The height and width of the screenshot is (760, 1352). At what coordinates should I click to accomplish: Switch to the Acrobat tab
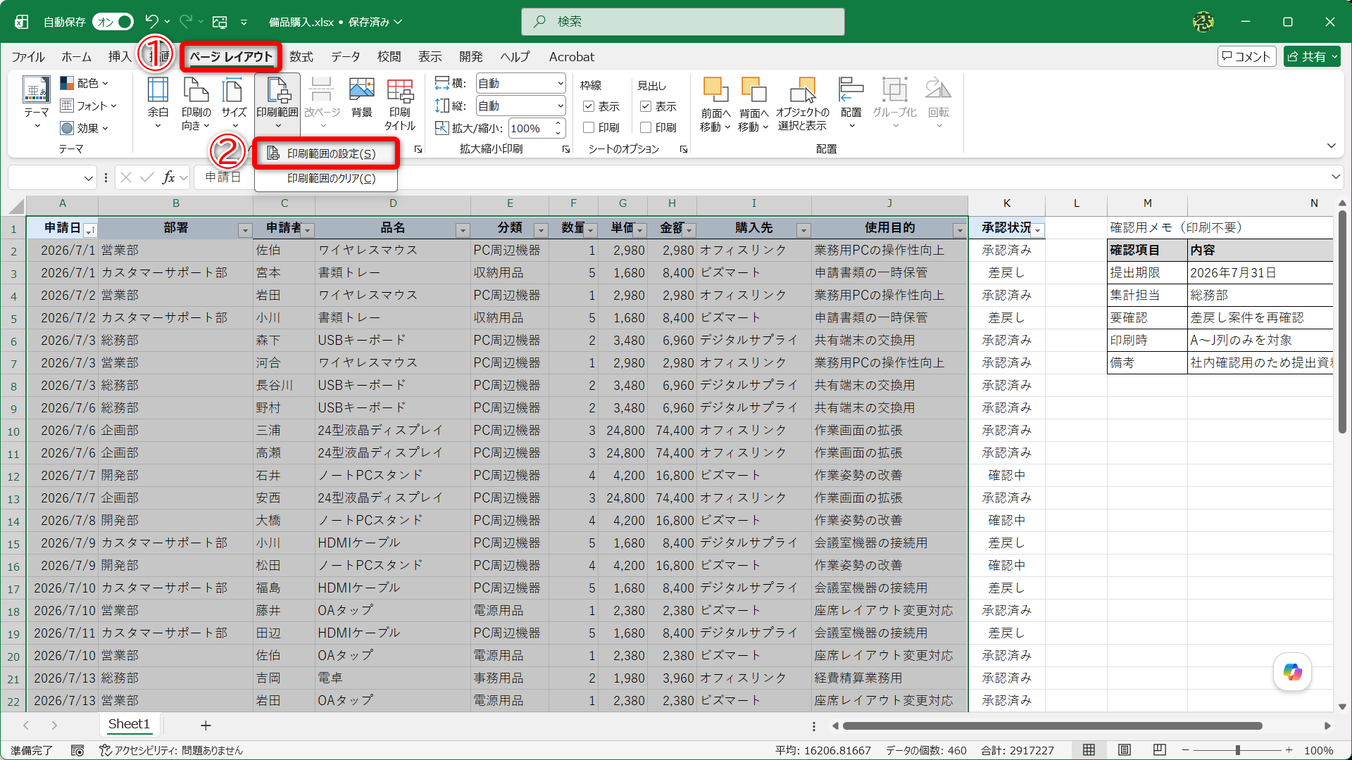coord(571,57)
